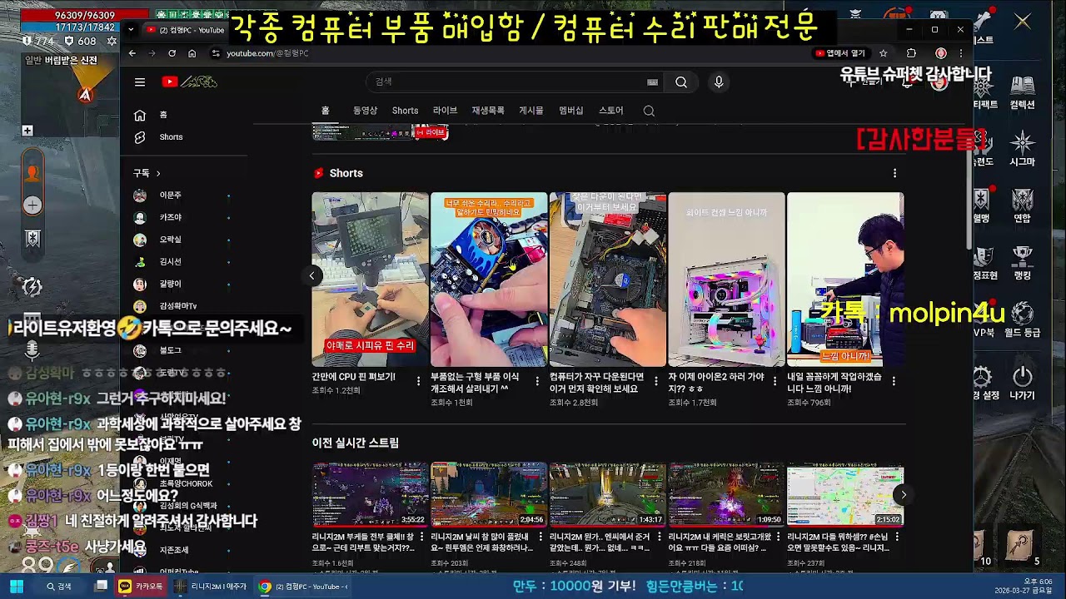Play the '간만에 CPU 핀 펴보기' short thumbnail
The height and width of the screenshot is (599, 1066).
(x=371, y=280)
